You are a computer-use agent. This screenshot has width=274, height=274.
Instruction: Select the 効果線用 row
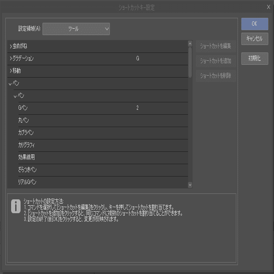click(103, 158)
